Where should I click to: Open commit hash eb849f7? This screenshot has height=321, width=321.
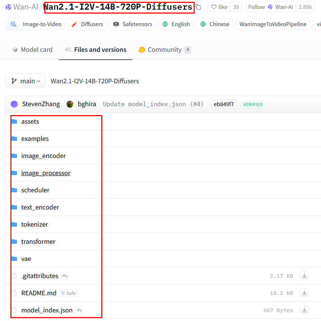224,104
